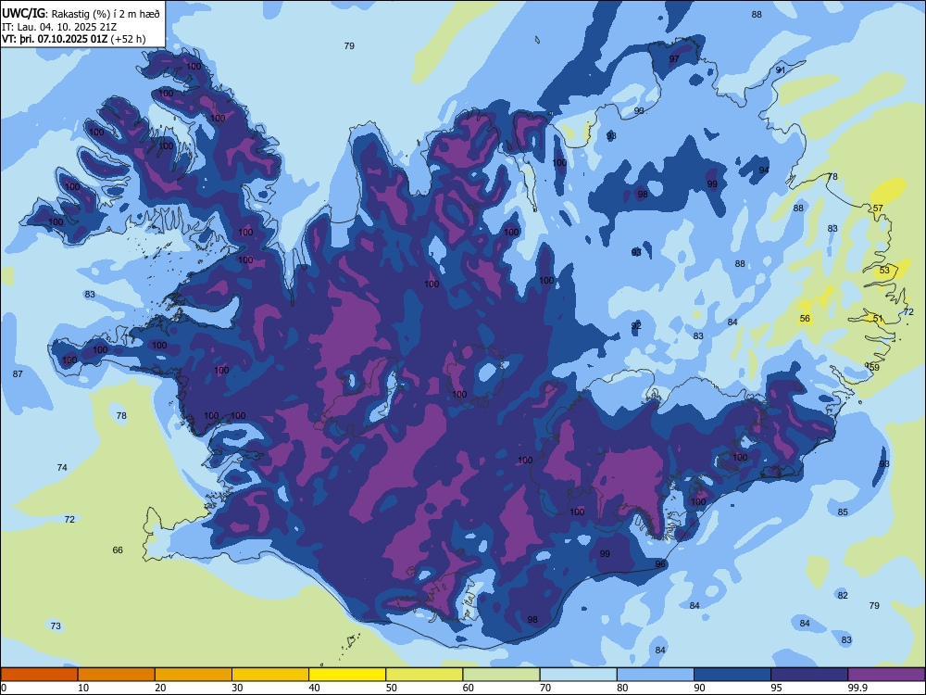Click the purple above-99.9 legend swatch
926x695 pixels.
click(886, 675)
